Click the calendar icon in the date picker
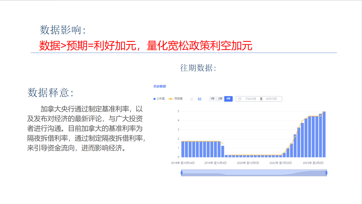 point(240,99)
